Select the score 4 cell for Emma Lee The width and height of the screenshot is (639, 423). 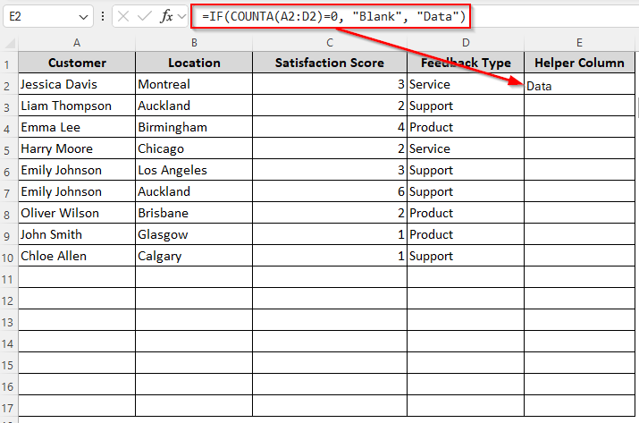click(x=330, y=127)
